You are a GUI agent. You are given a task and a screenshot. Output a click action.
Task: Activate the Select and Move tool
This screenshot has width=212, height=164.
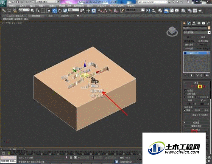pyautogui.click(x=54, y=11)
